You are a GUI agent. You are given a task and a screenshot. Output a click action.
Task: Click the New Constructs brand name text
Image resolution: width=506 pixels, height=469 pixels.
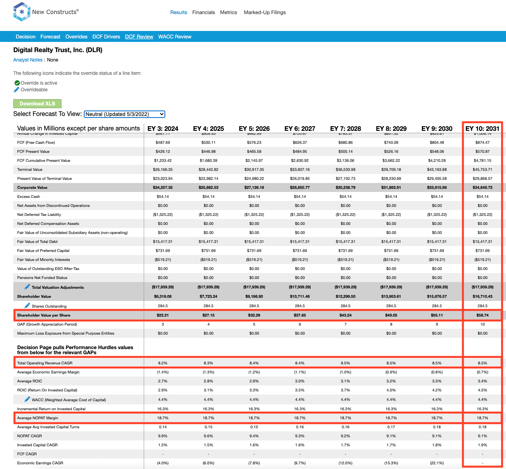click(x=55, y=12)
